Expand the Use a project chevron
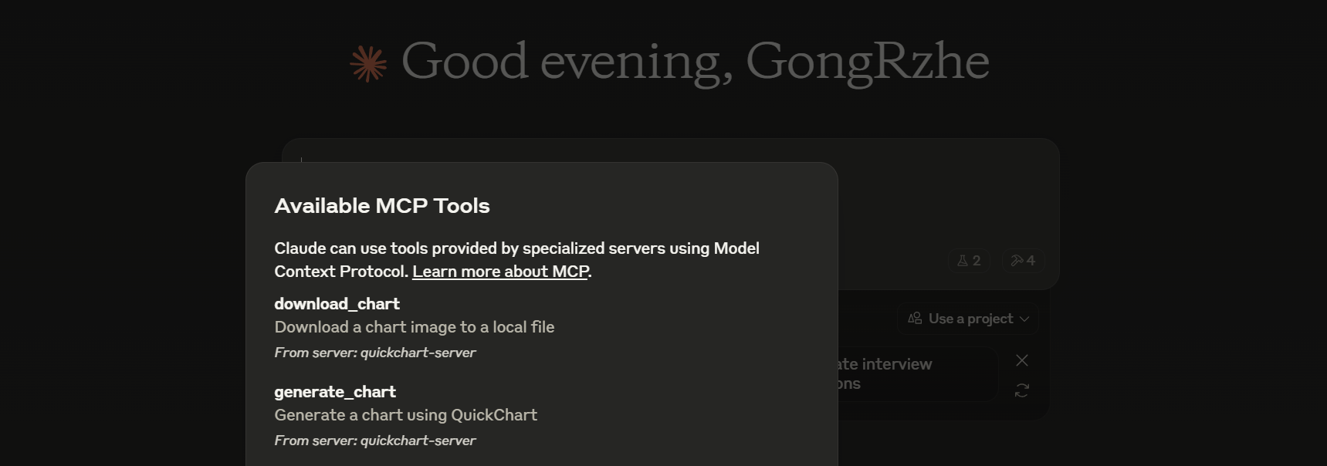This screenshot has width=1327, height=466. [1025, 319]
